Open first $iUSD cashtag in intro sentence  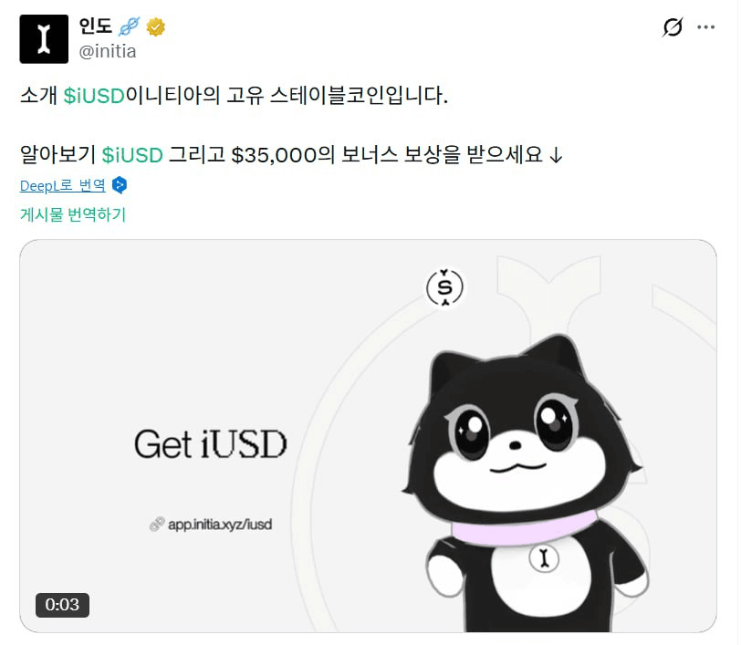click(94, 96)
